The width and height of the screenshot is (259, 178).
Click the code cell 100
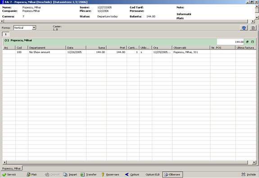click(x=22, y=52)
